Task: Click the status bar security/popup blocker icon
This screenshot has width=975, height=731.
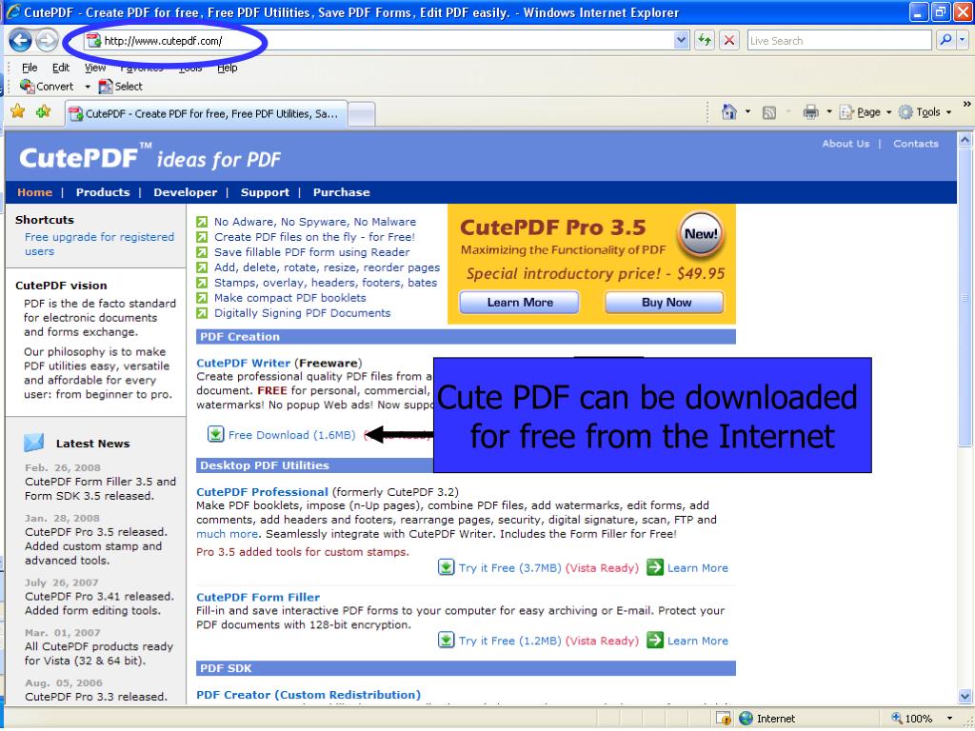Action: 724,719
